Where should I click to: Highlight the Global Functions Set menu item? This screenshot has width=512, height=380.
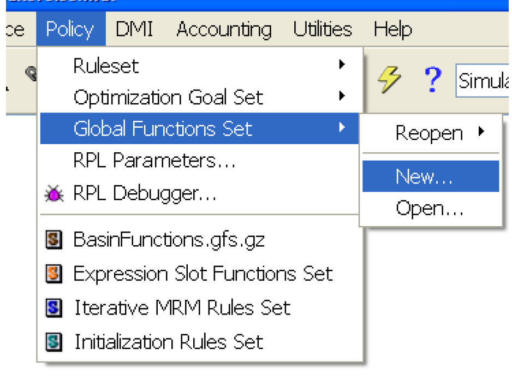coord(163,129)
